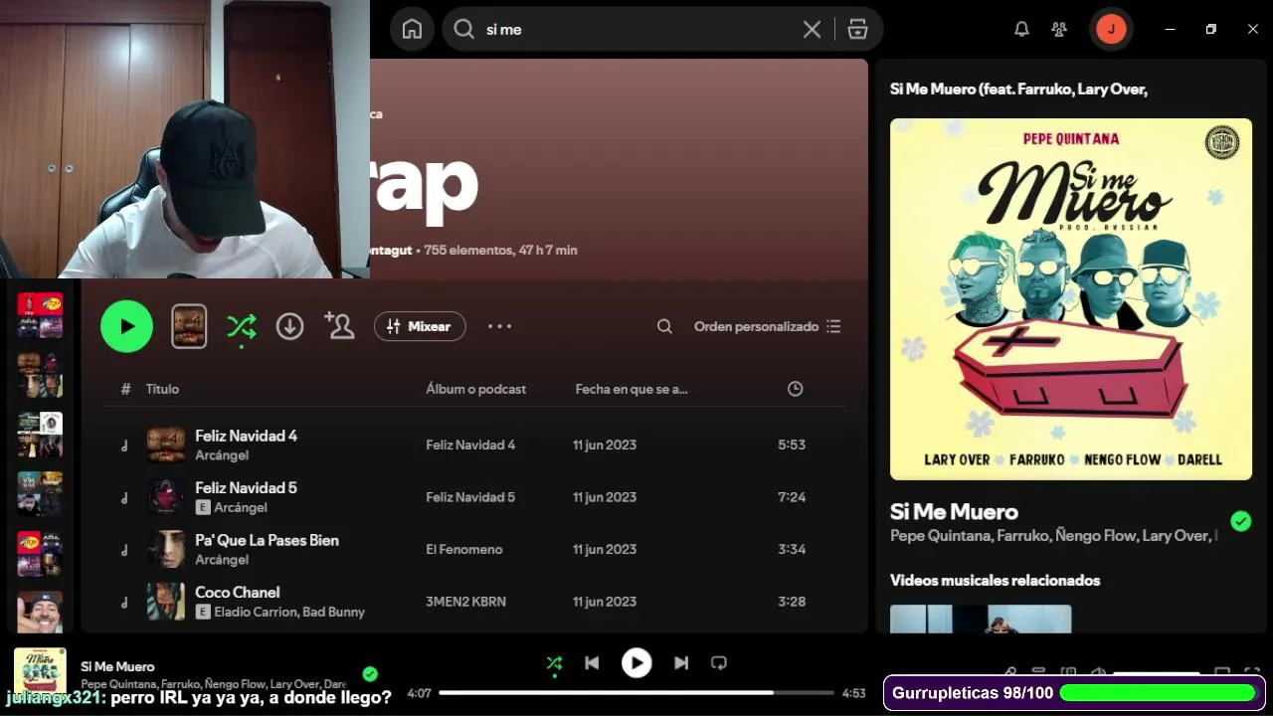The image size is (1273, 716).
Task: Skip to next track
Action: tap(681, 663)
